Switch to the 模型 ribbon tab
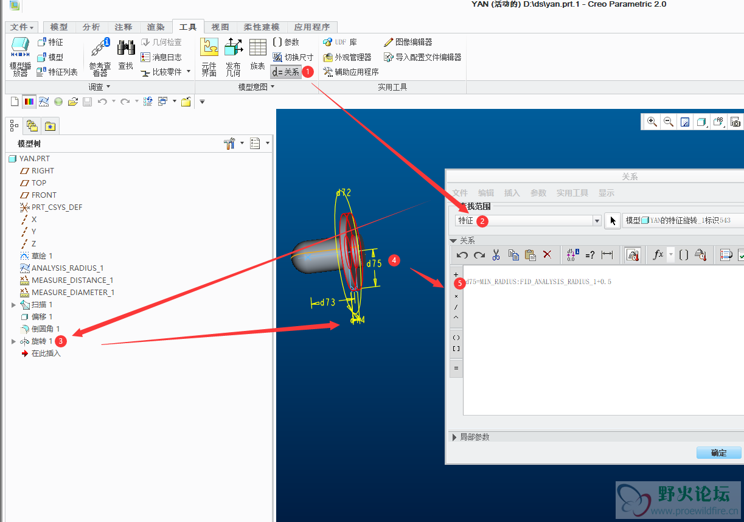Screen dimensions: 744x522 59,27
